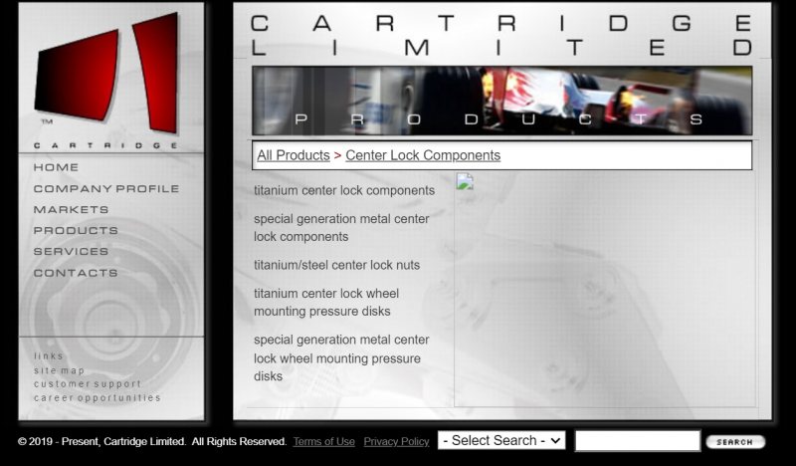
Task: Go to Company Profile page
Action: 106,188
